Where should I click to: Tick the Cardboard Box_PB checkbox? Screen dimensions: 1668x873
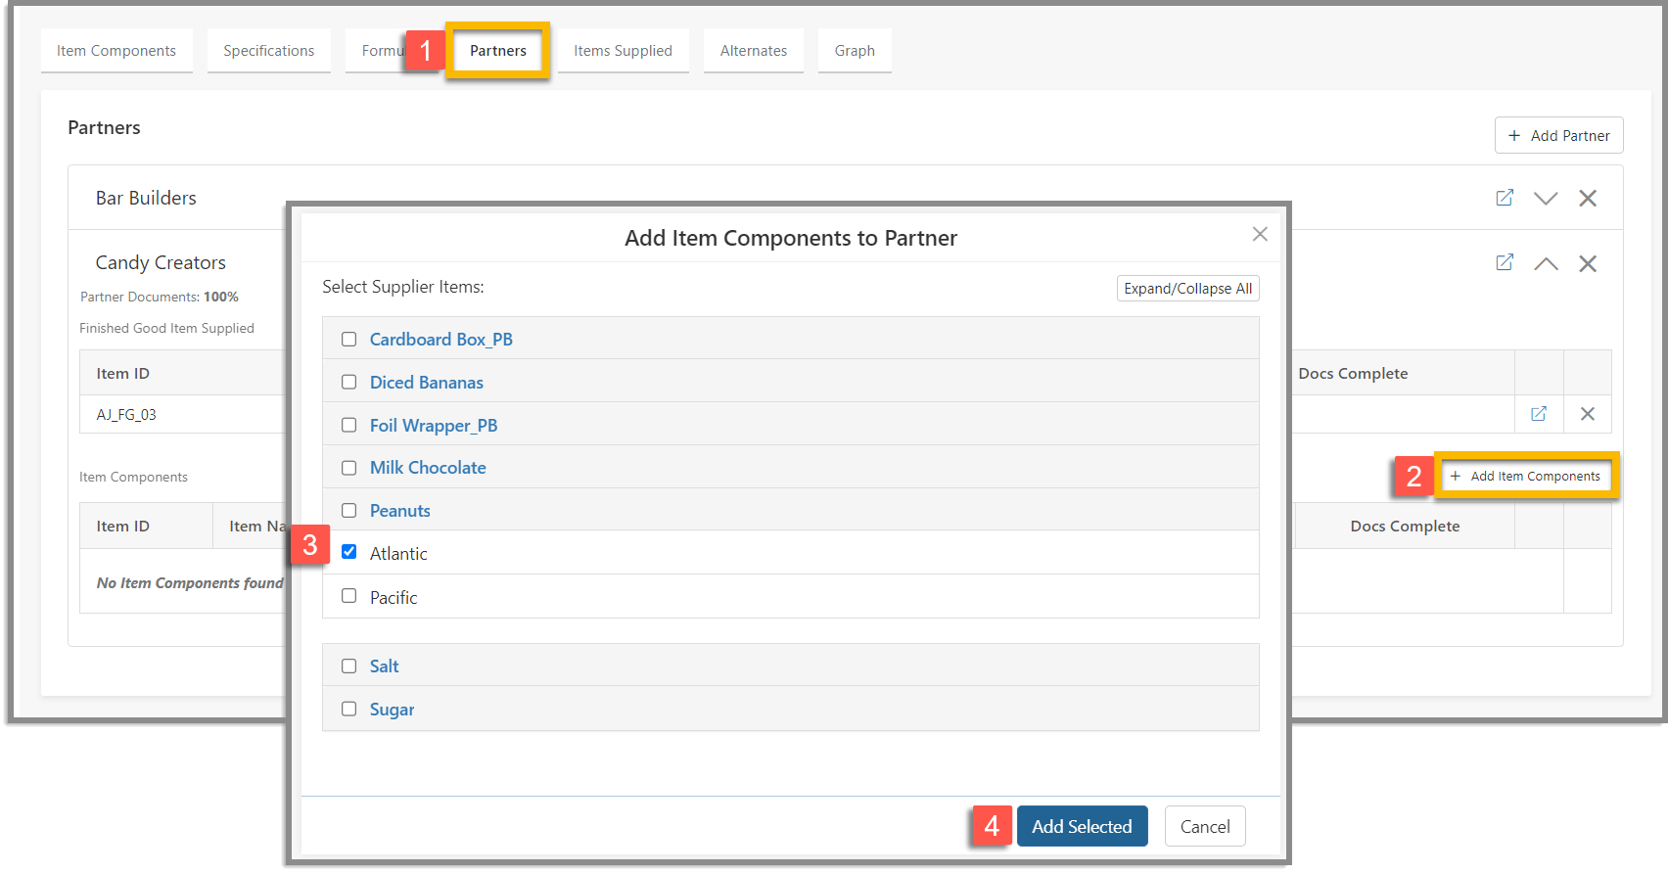tap(348, 340)
